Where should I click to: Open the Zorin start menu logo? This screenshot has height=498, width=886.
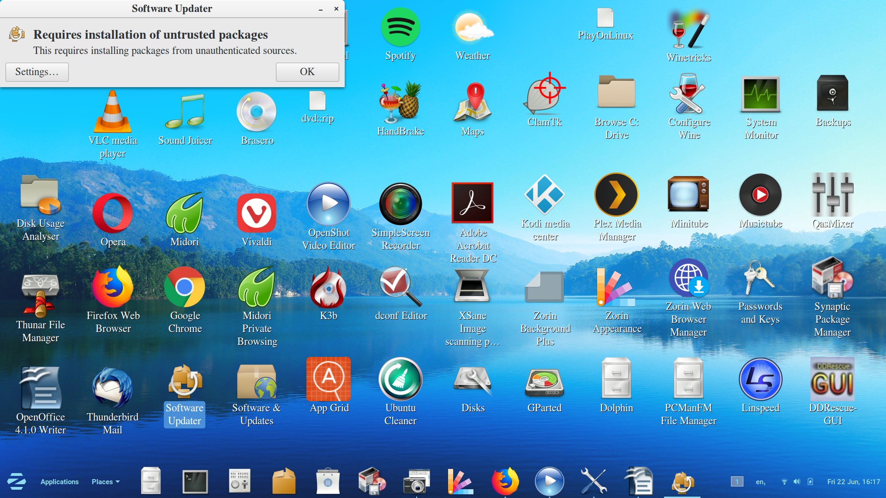coord(17,481)
